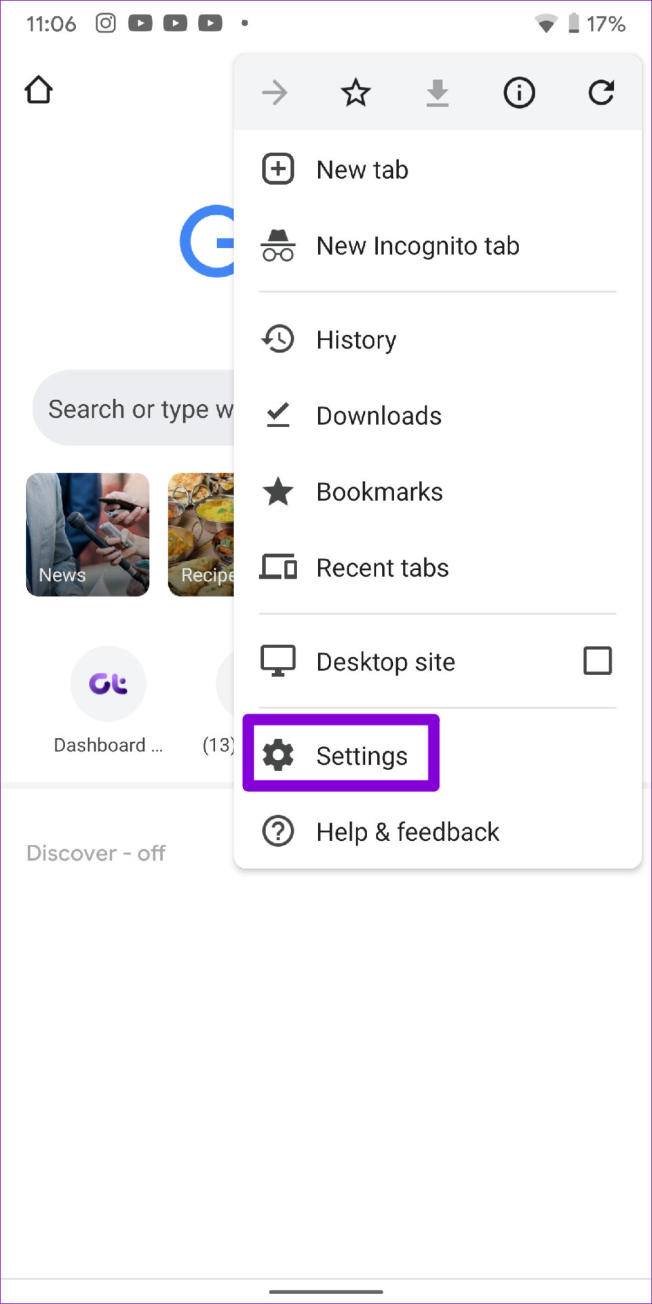
Task: Open Recent tabs
Action: pyautogui.click(x=438, y=568)
